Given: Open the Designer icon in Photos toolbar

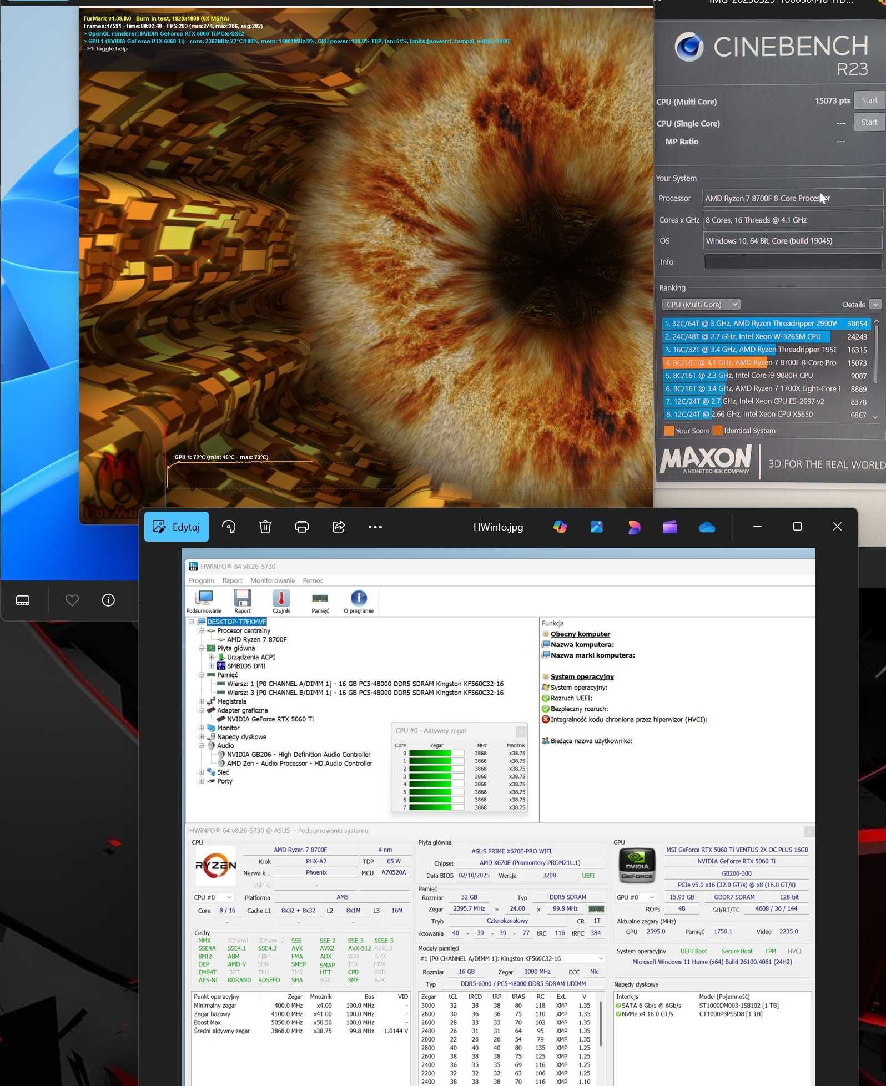Looking at the screenshot, I should coord(597,527).
